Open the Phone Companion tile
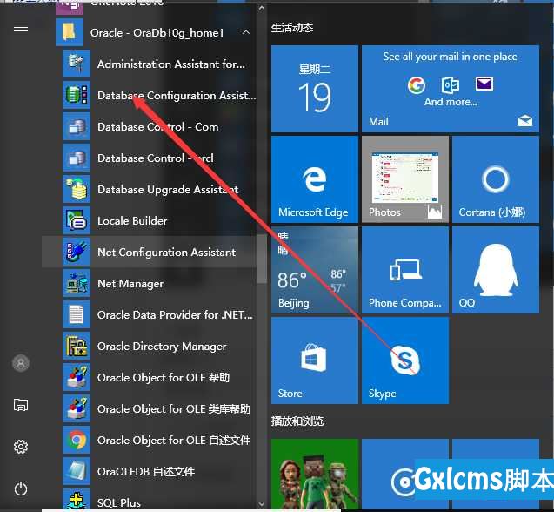The height and width of the screenshot is (512, 554). click(405, 270)
